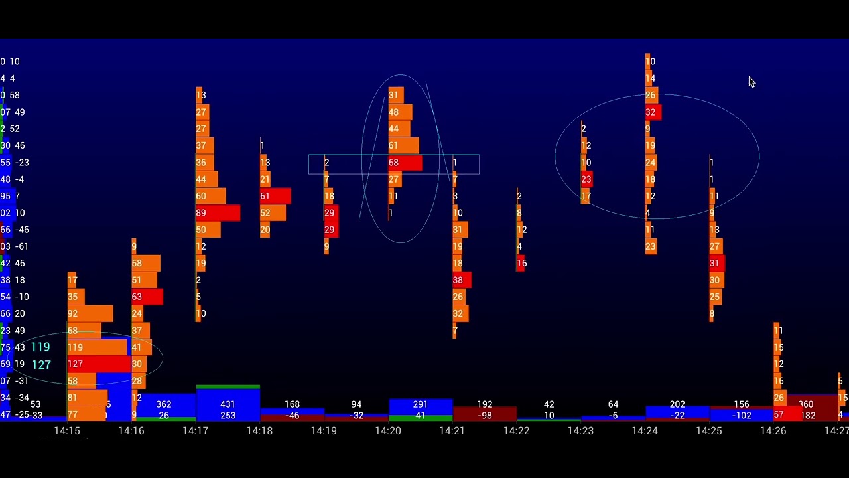Click the 192 volume total

point(485,404)
